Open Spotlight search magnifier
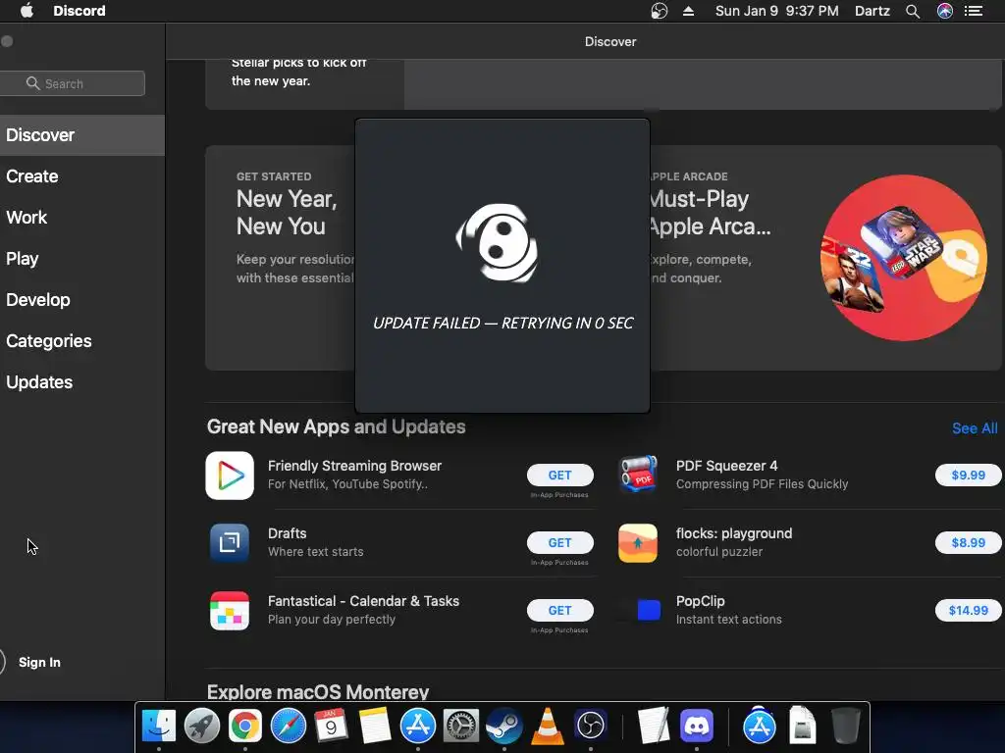 point(913,11)
